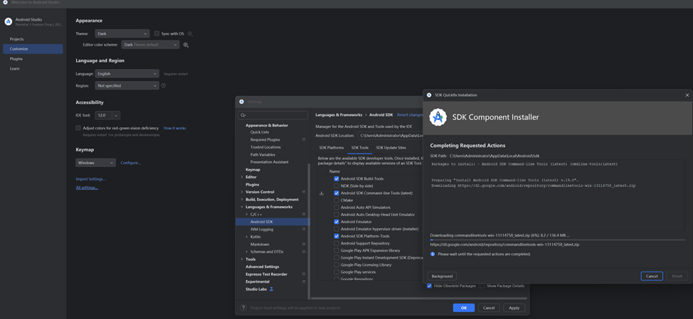This screenshot has height=319, width=693.
Task: Open the Theme dropdown
Action: (x=122, y=33)
